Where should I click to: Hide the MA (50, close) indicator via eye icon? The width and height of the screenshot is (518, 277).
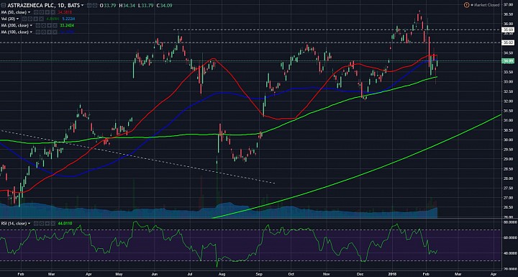(36, 12)
